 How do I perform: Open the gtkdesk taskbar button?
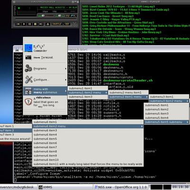coord(19,187)
